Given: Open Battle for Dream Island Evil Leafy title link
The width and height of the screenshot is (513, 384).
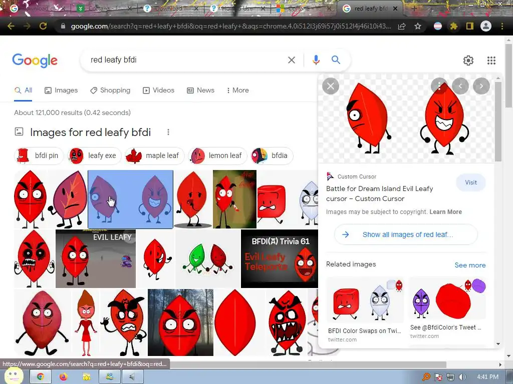Looking at the screenshot, I should [x=380, y=193].
